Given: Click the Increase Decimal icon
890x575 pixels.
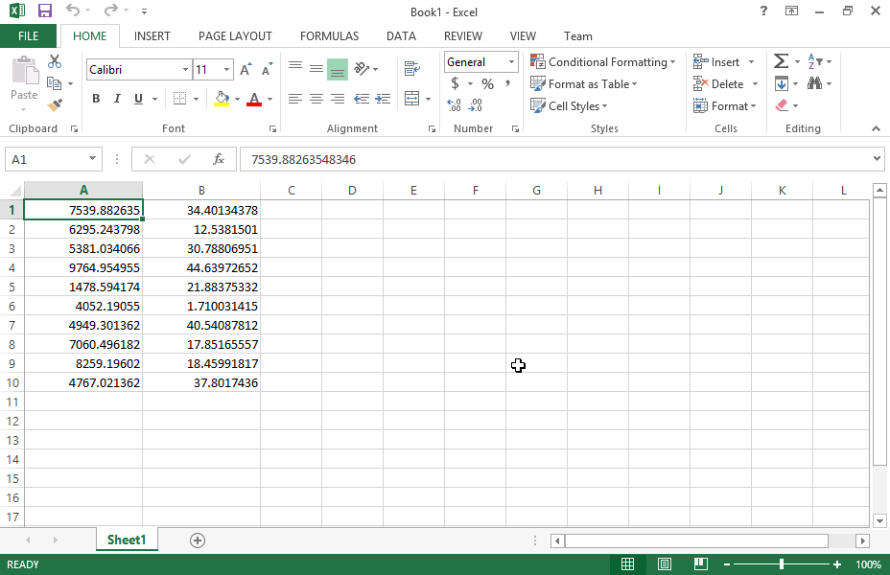Looking at the screenshot, I should click(x=455, y=105).
